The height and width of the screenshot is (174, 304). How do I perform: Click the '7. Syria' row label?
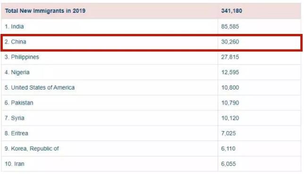click(14, 118)
